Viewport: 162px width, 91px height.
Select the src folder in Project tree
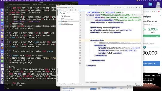(x=63, y=18)
